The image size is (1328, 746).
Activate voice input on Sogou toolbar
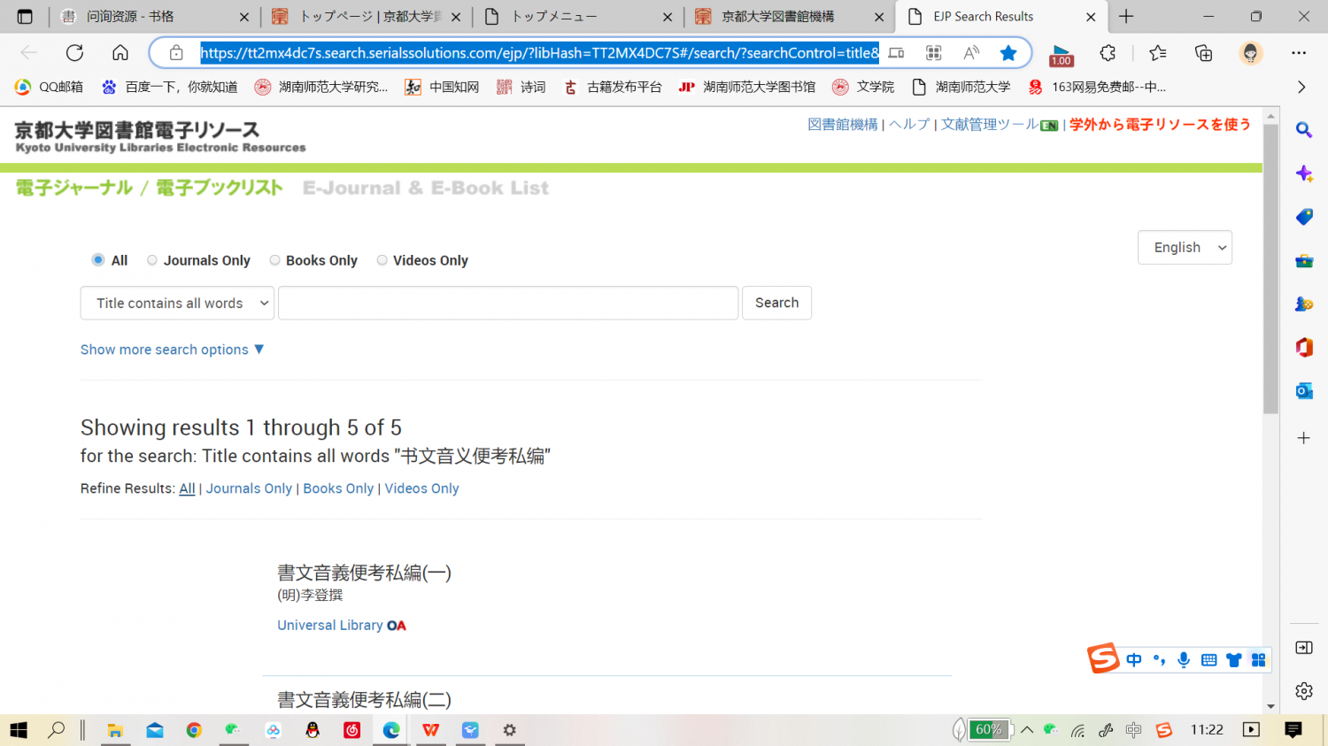(x=1183, y=659)
